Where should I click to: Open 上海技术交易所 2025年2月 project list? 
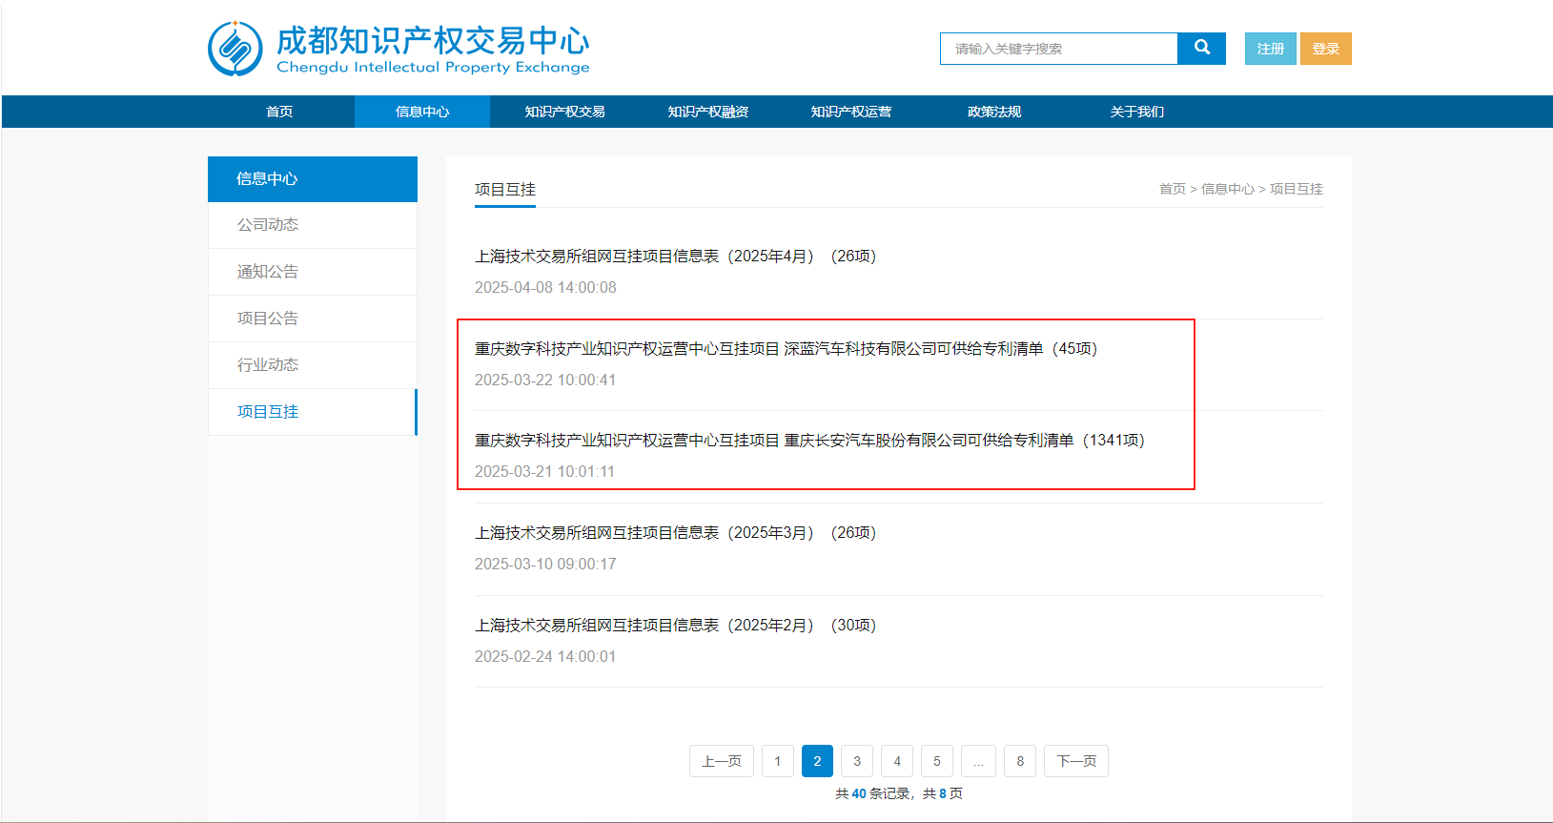pos(676,626)
